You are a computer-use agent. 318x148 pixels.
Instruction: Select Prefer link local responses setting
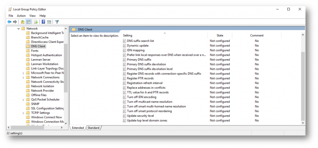point(166,55)
